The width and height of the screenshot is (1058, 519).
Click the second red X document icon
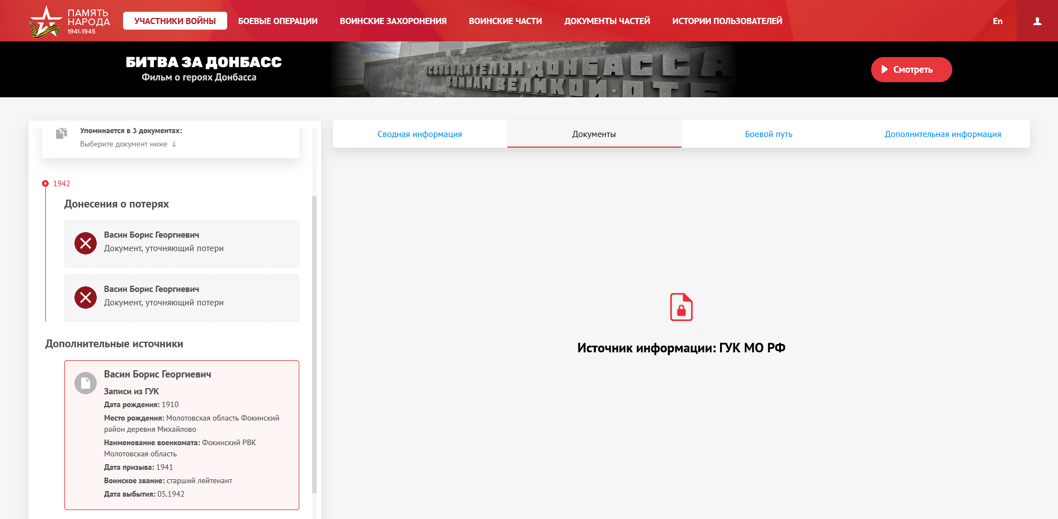click(86, 298)
